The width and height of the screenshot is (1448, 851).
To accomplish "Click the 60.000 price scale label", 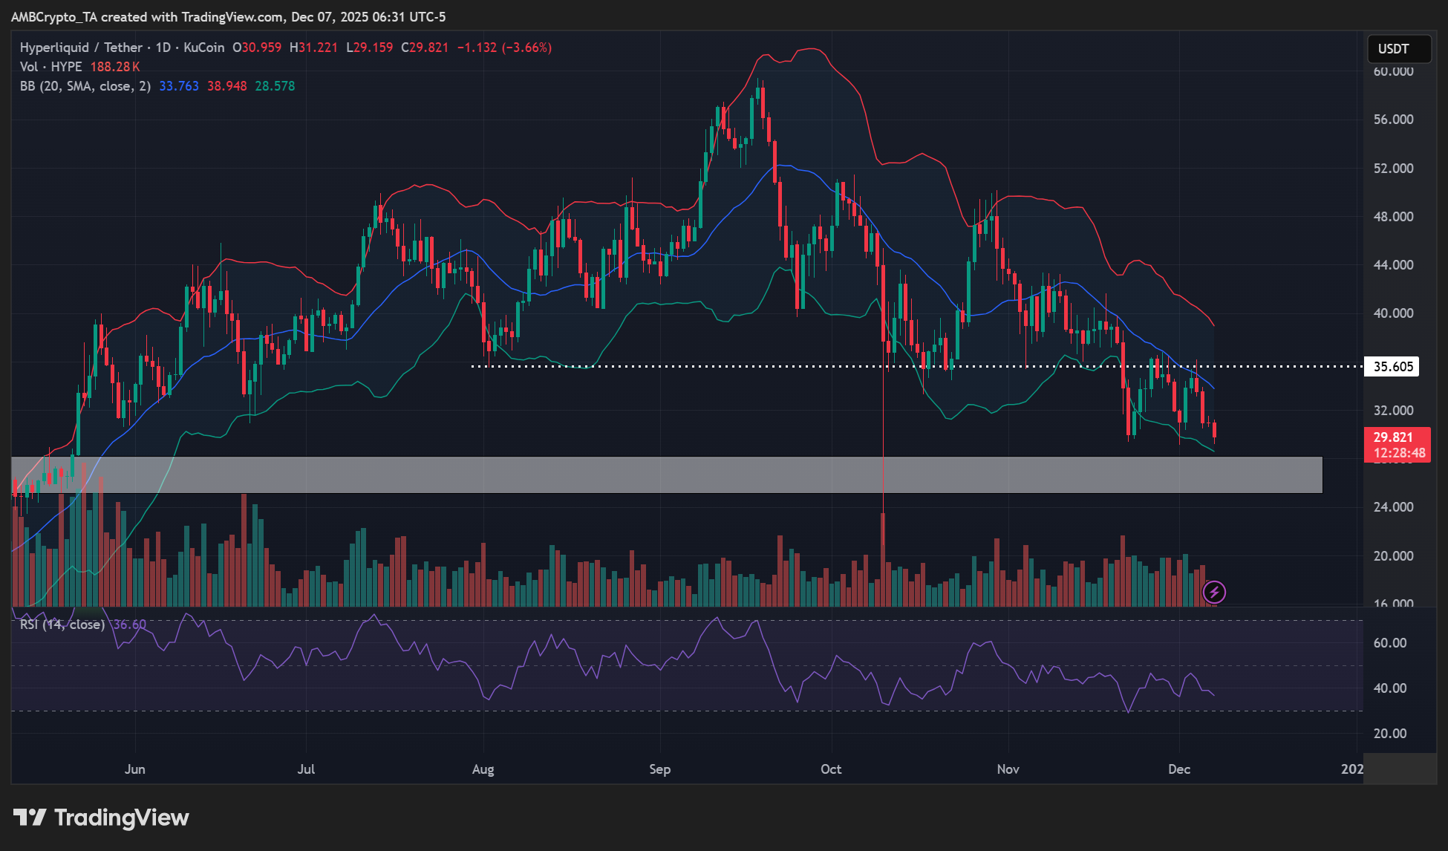I will [1393, 71].
